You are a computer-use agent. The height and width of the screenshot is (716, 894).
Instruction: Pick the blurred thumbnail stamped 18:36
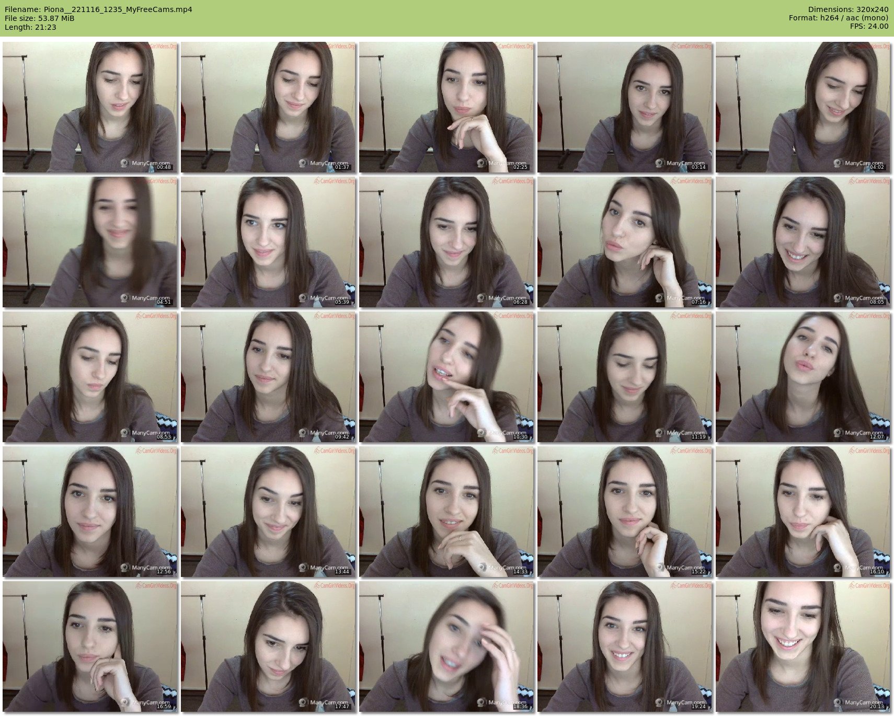pyautogui.click(x=446, y=646)
